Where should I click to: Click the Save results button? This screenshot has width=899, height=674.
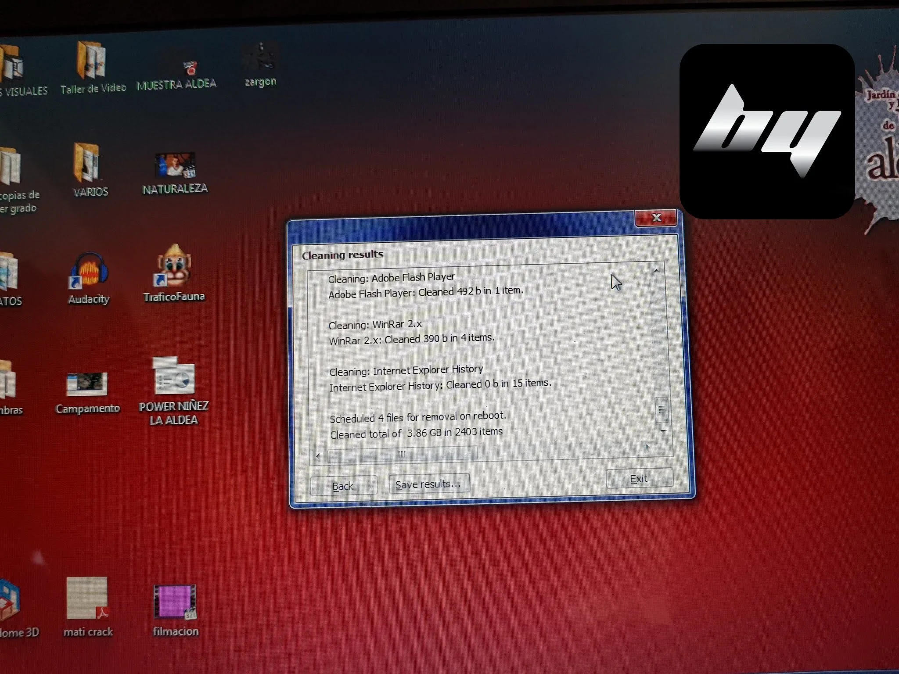pos(428,484)
